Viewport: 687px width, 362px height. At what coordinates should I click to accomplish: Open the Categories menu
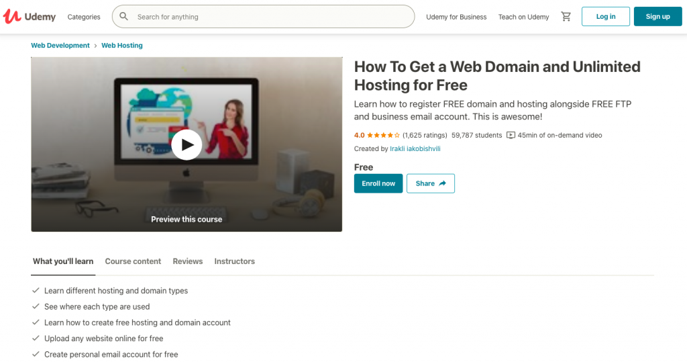84,17
